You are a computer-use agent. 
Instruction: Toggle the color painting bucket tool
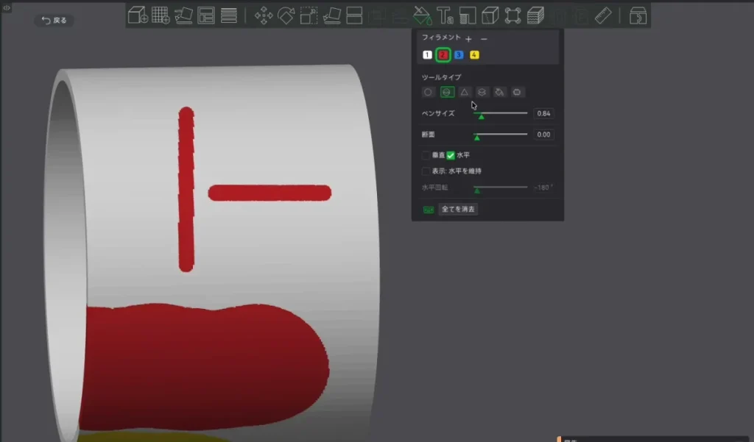(422, 15)
